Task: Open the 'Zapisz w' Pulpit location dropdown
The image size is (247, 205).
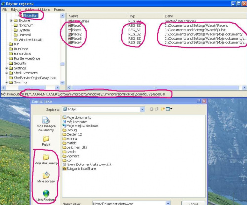Action: (142, 109)
